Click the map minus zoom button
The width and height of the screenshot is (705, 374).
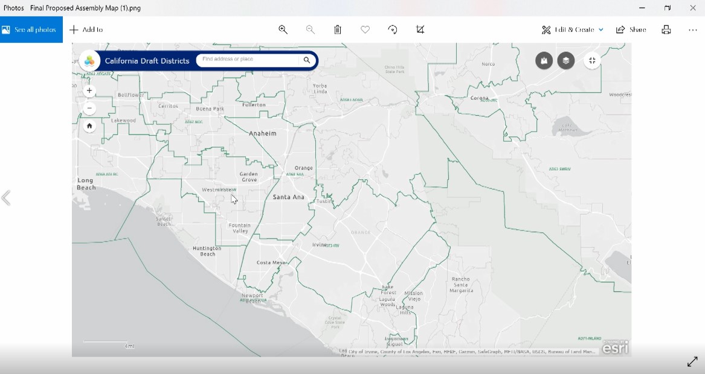(x=89, y=109)
